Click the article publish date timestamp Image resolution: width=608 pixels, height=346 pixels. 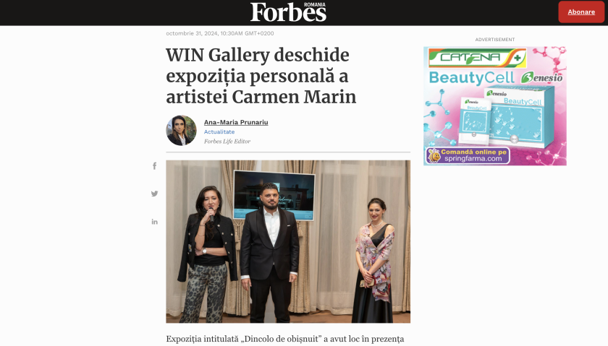220,33
